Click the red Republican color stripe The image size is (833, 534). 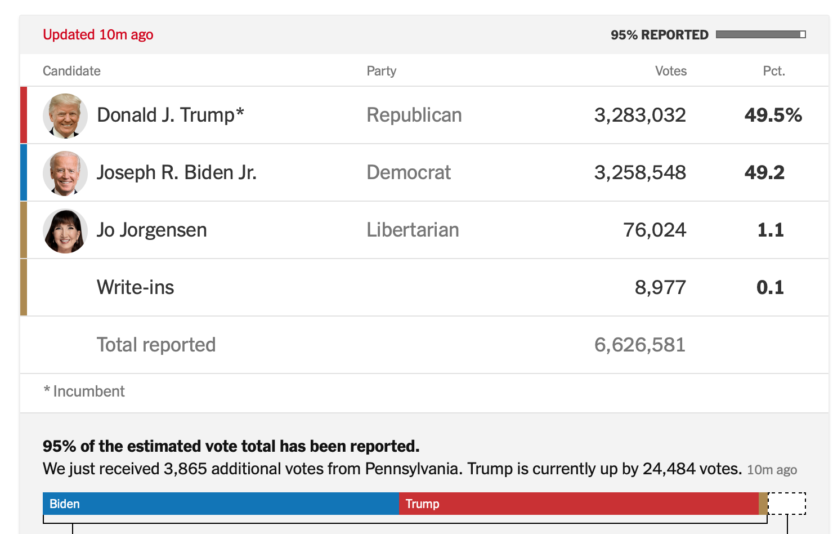pyautogui.click(x=24, y=115)
